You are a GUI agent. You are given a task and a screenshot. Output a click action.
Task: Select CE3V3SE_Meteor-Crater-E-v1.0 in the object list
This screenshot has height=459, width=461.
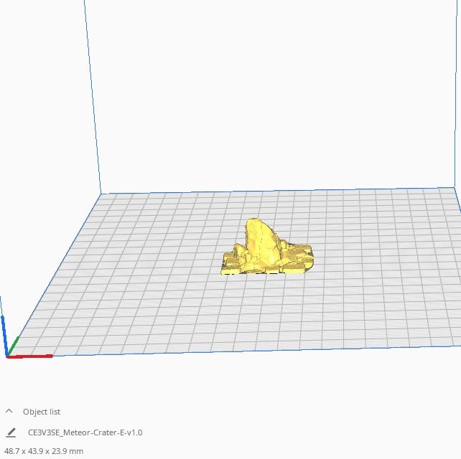pyautogui.click(x=85, y=432)
